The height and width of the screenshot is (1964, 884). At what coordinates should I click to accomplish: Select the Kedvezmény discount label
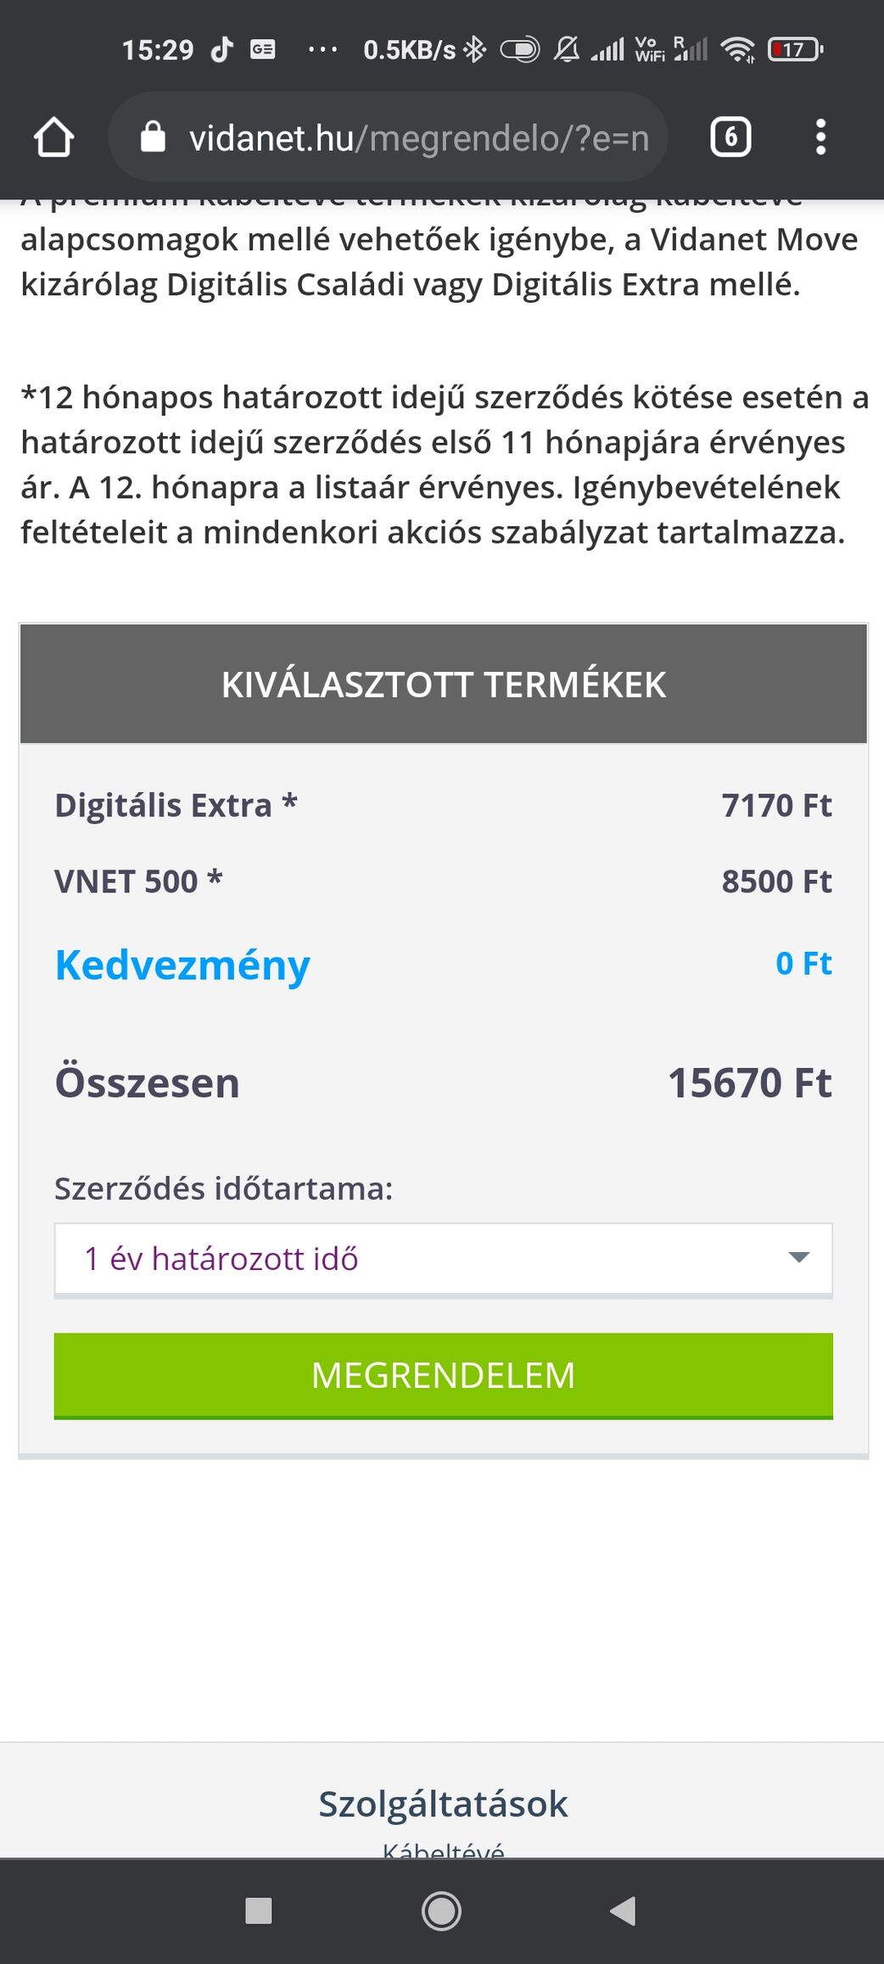(182, 965)
